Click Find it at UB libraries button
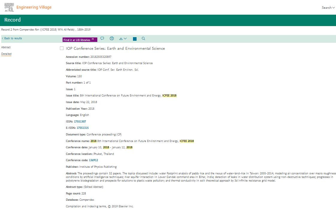This screenshot has width=336, height=210. point(80,40)
